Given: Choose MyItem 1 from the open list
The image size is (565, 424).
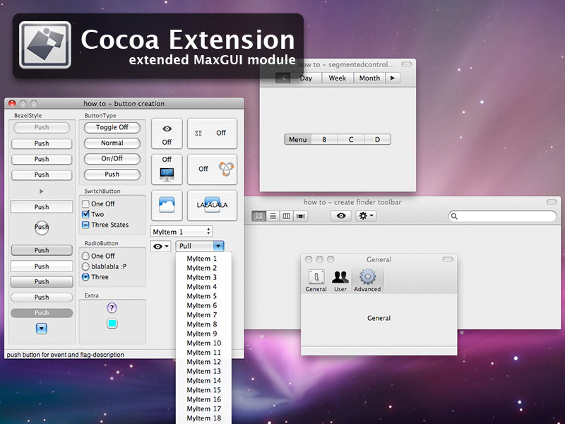Looking at the screenshot, I should [203, 259].
